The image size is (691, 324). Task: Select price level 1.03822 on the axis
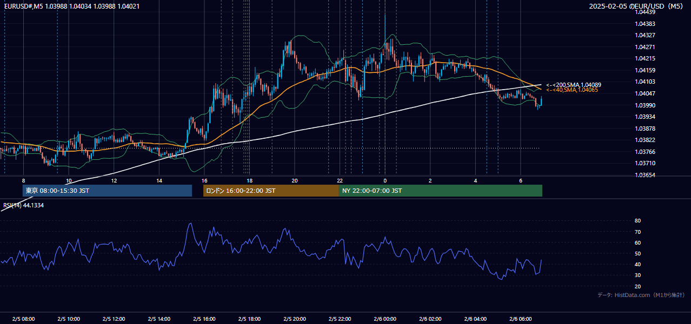pos(645,140)
